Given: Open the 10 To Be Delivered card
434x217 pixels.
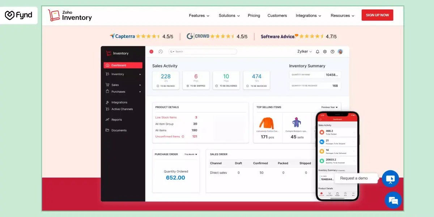Looking at the screenshot, I should [x=226, y=80].
